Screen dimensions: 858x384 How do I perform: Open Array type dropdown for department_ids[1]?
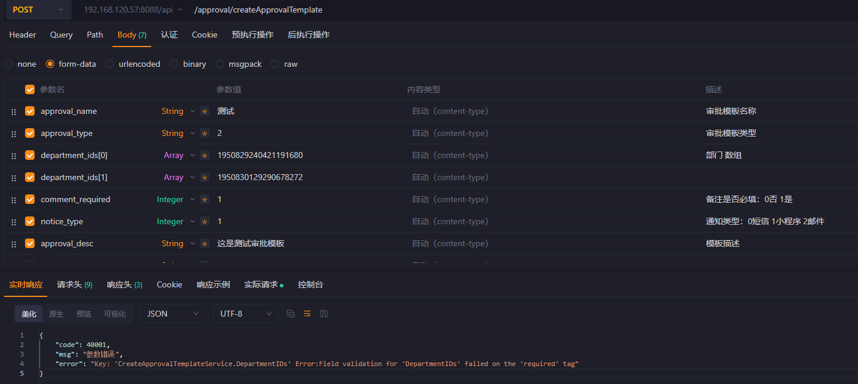click(179, 178)
